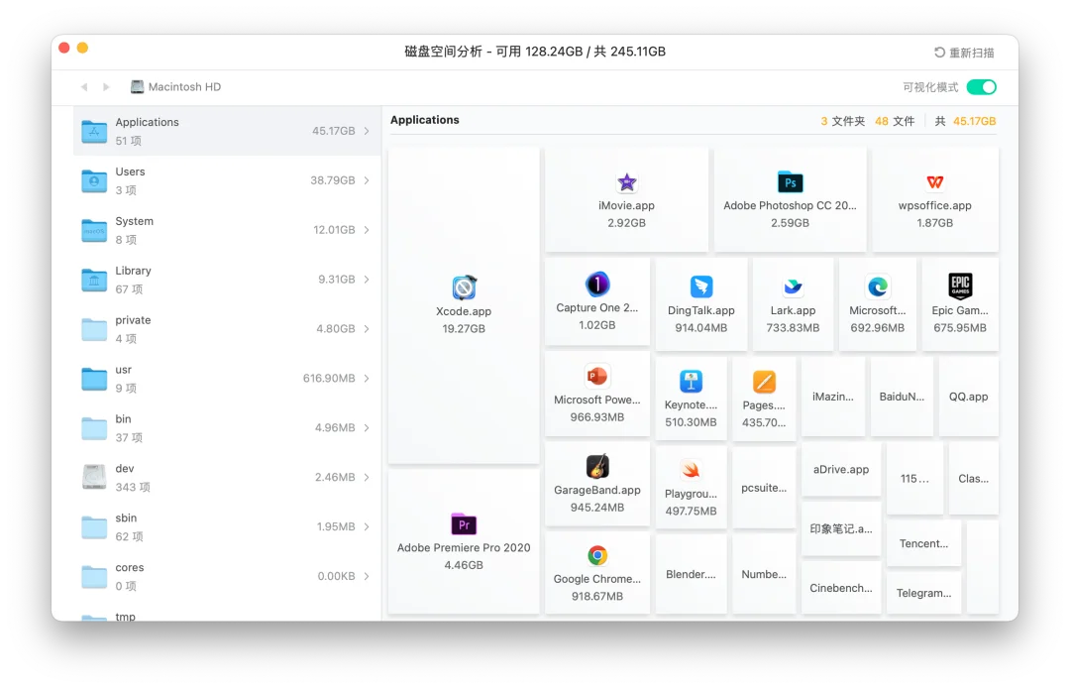Toggle the 可视化模式 switch off
This screenshot has width=1070, height=689.
[981, 87]
